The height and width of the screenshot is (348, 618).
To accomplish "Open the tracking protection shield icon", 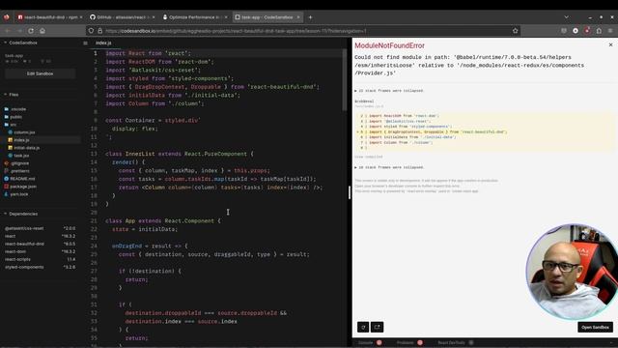I will click(x=91, y=31).
